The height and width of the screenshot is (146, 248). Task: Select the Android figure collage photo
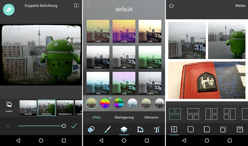tap(227, 40)
